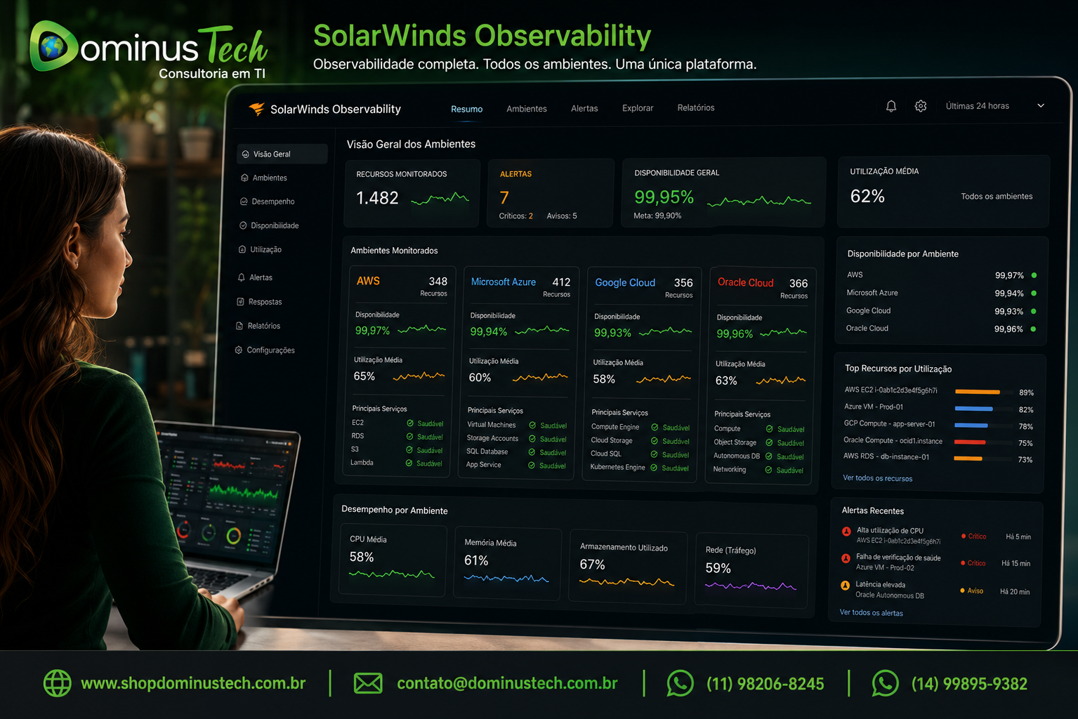Click the WhatsApp icon for (14) 99895-9382
The width and height of the screenshot is (1078, 719).
(x=885, y=683)
